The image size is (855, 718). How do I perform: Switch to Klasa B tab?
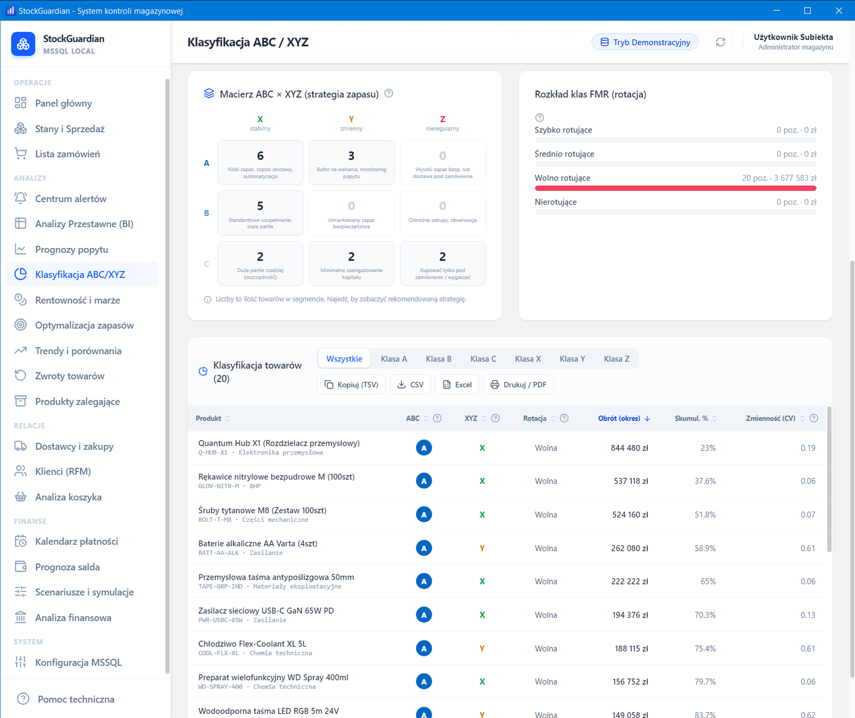439,359
